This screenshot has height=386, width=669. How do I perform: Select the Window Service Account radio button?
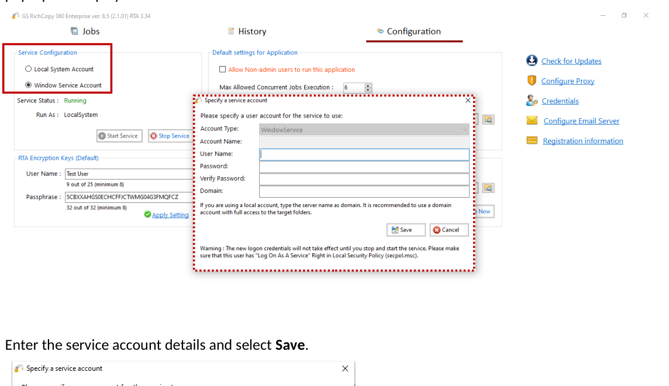click(28, 85)
